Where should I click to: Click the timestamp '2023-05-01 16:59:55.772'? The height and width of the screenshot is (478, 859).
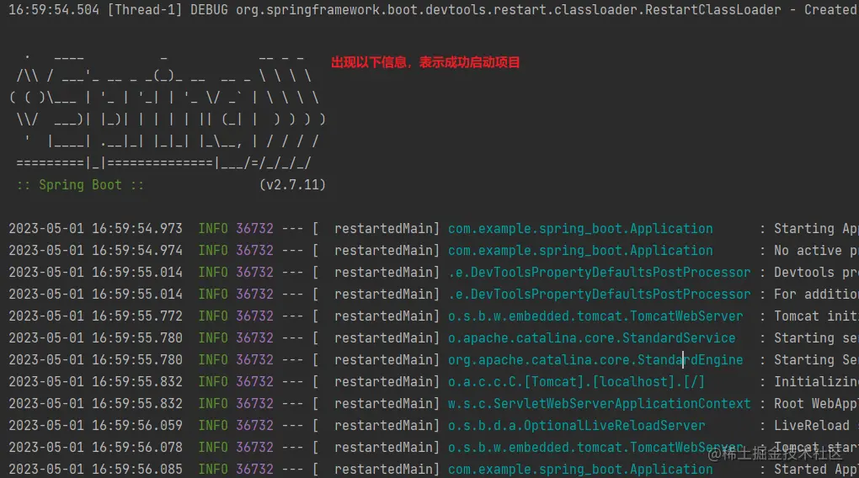coord(95,316)
